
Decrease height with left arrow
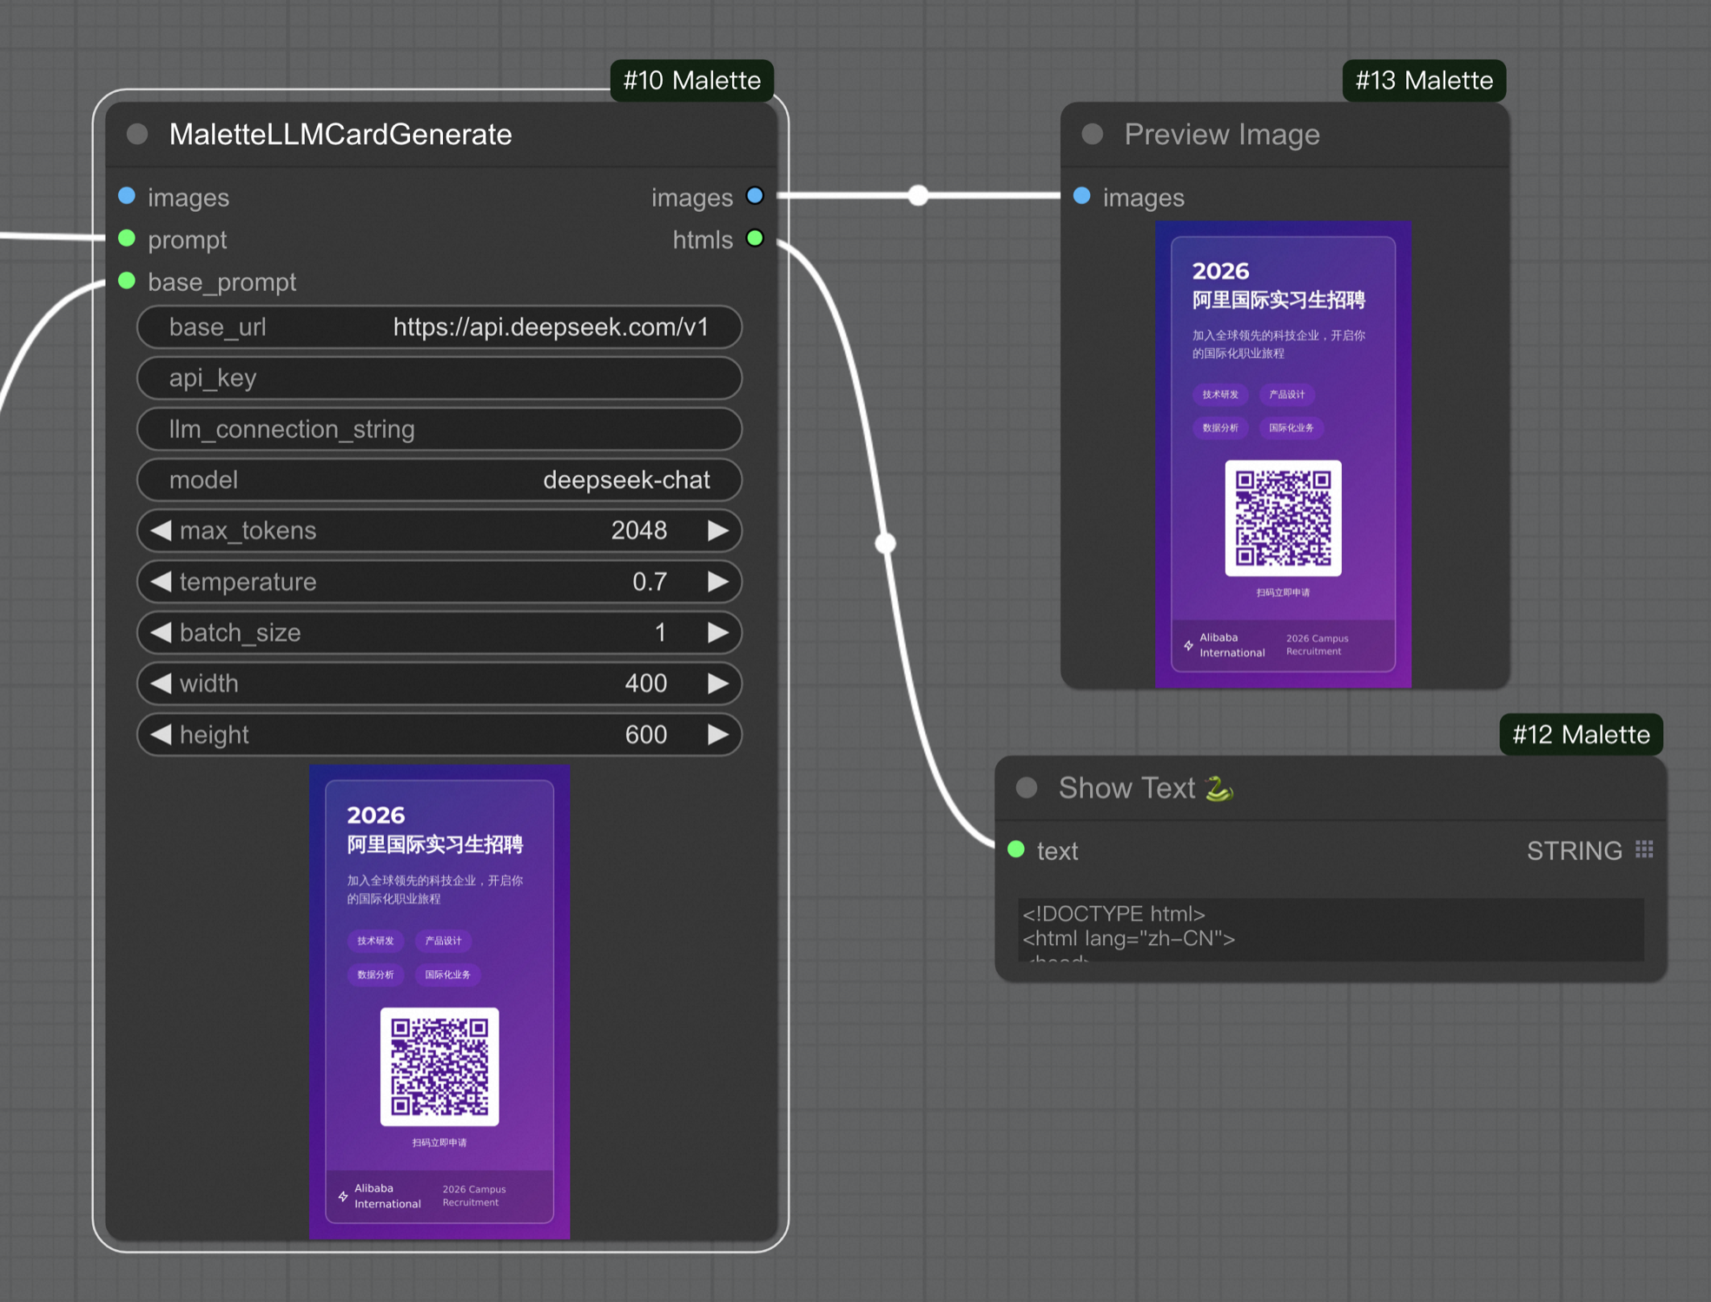click(x=161, y=735)
